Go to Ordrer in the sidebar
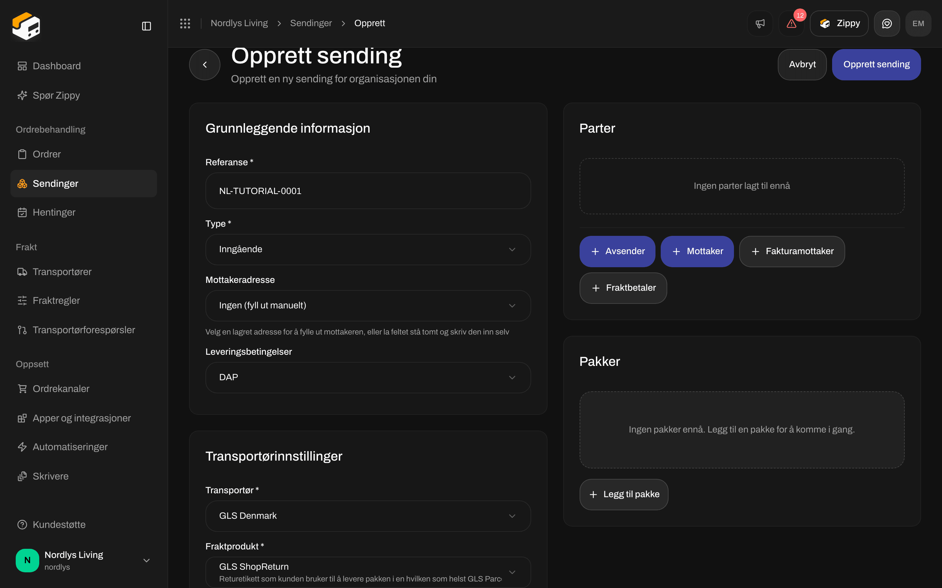Screen dimensions: 942x588 84,154
